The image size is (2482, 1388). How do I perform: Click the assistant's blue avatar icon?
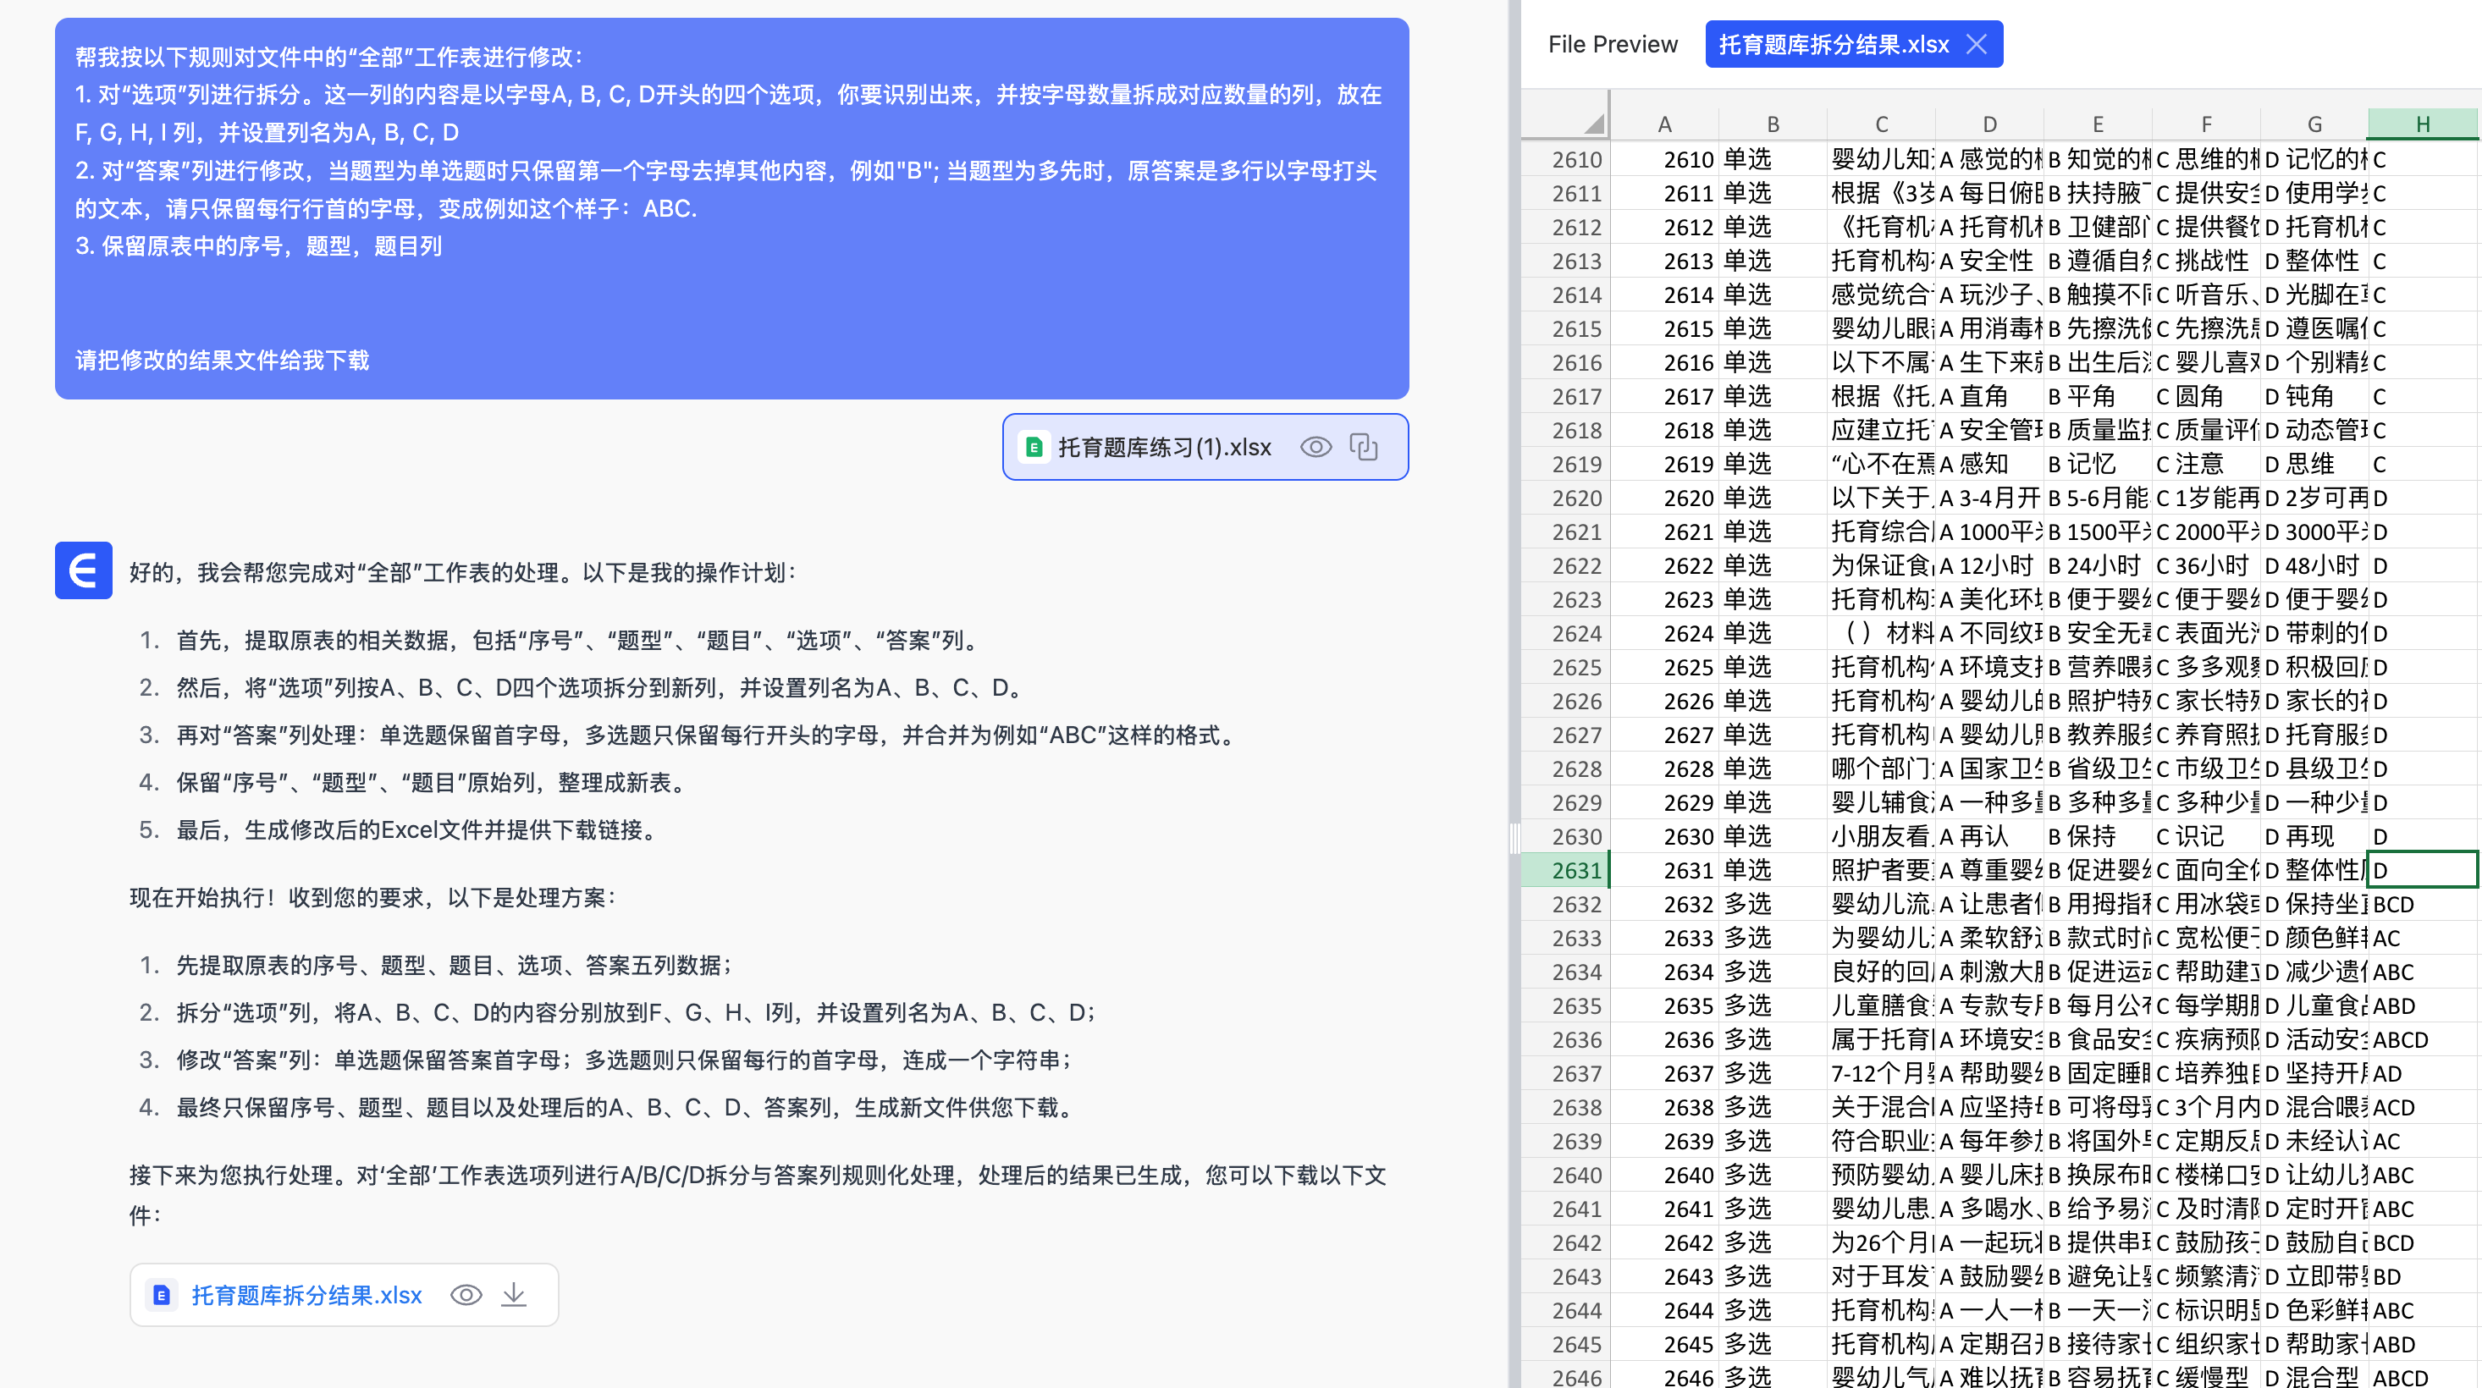83,570
